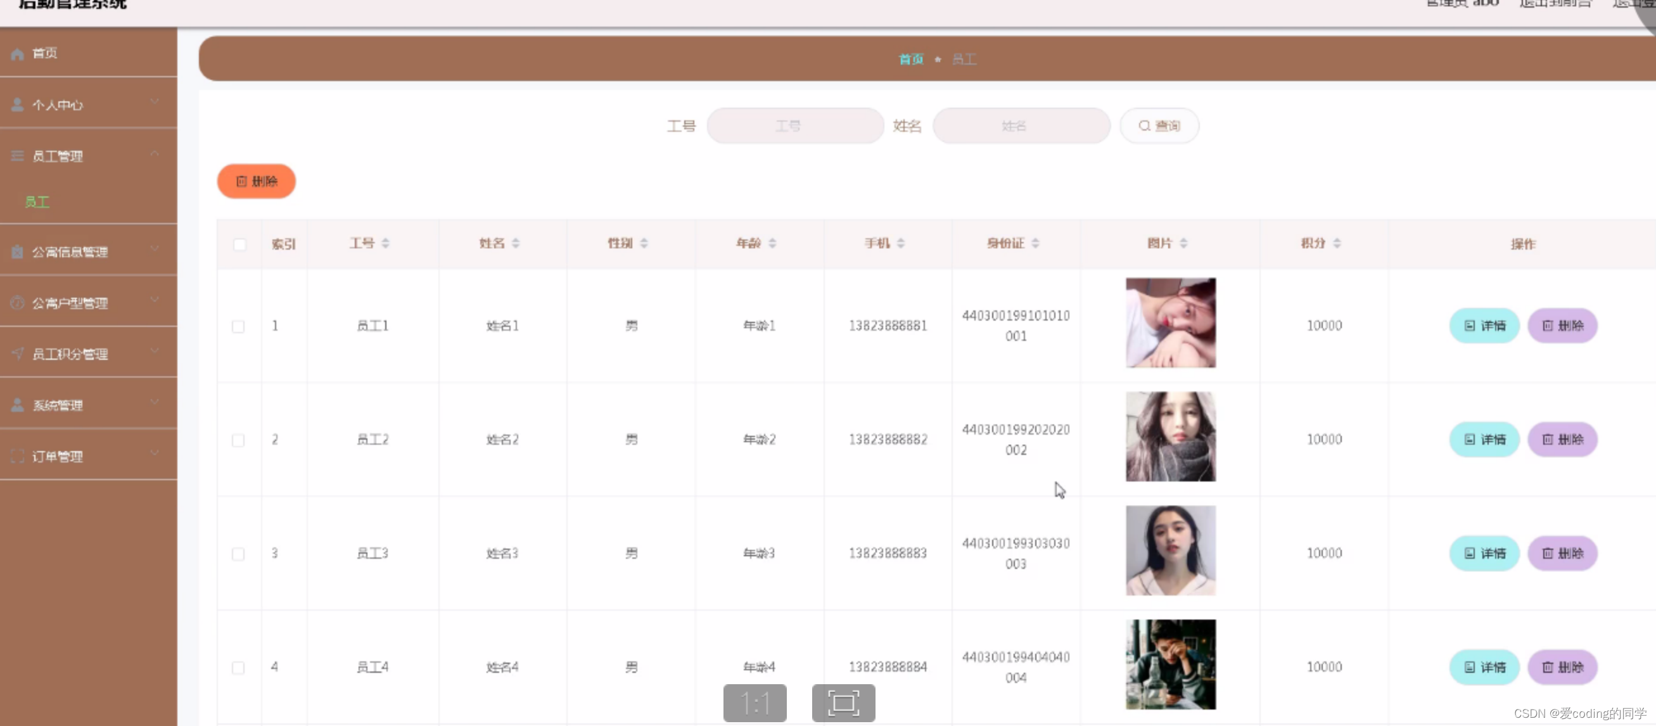The height and width of the screenshot is (726, 1656).
Task: Expand the 员工积分管理 sidebar menu
Action: pos(88,353)
